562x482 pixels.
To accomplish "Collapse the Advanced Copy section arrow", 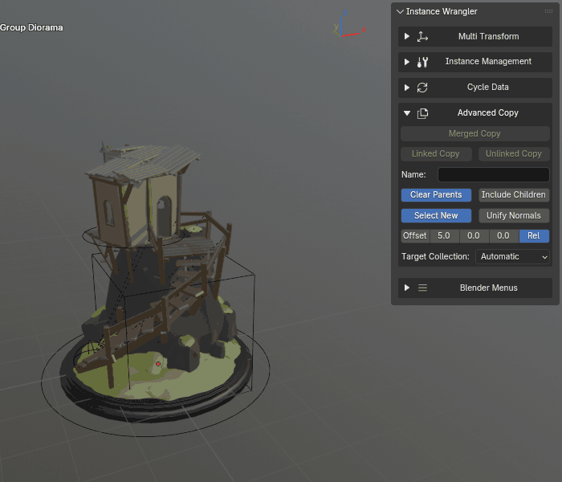I will pyautogui.click(x=407, y=113).
